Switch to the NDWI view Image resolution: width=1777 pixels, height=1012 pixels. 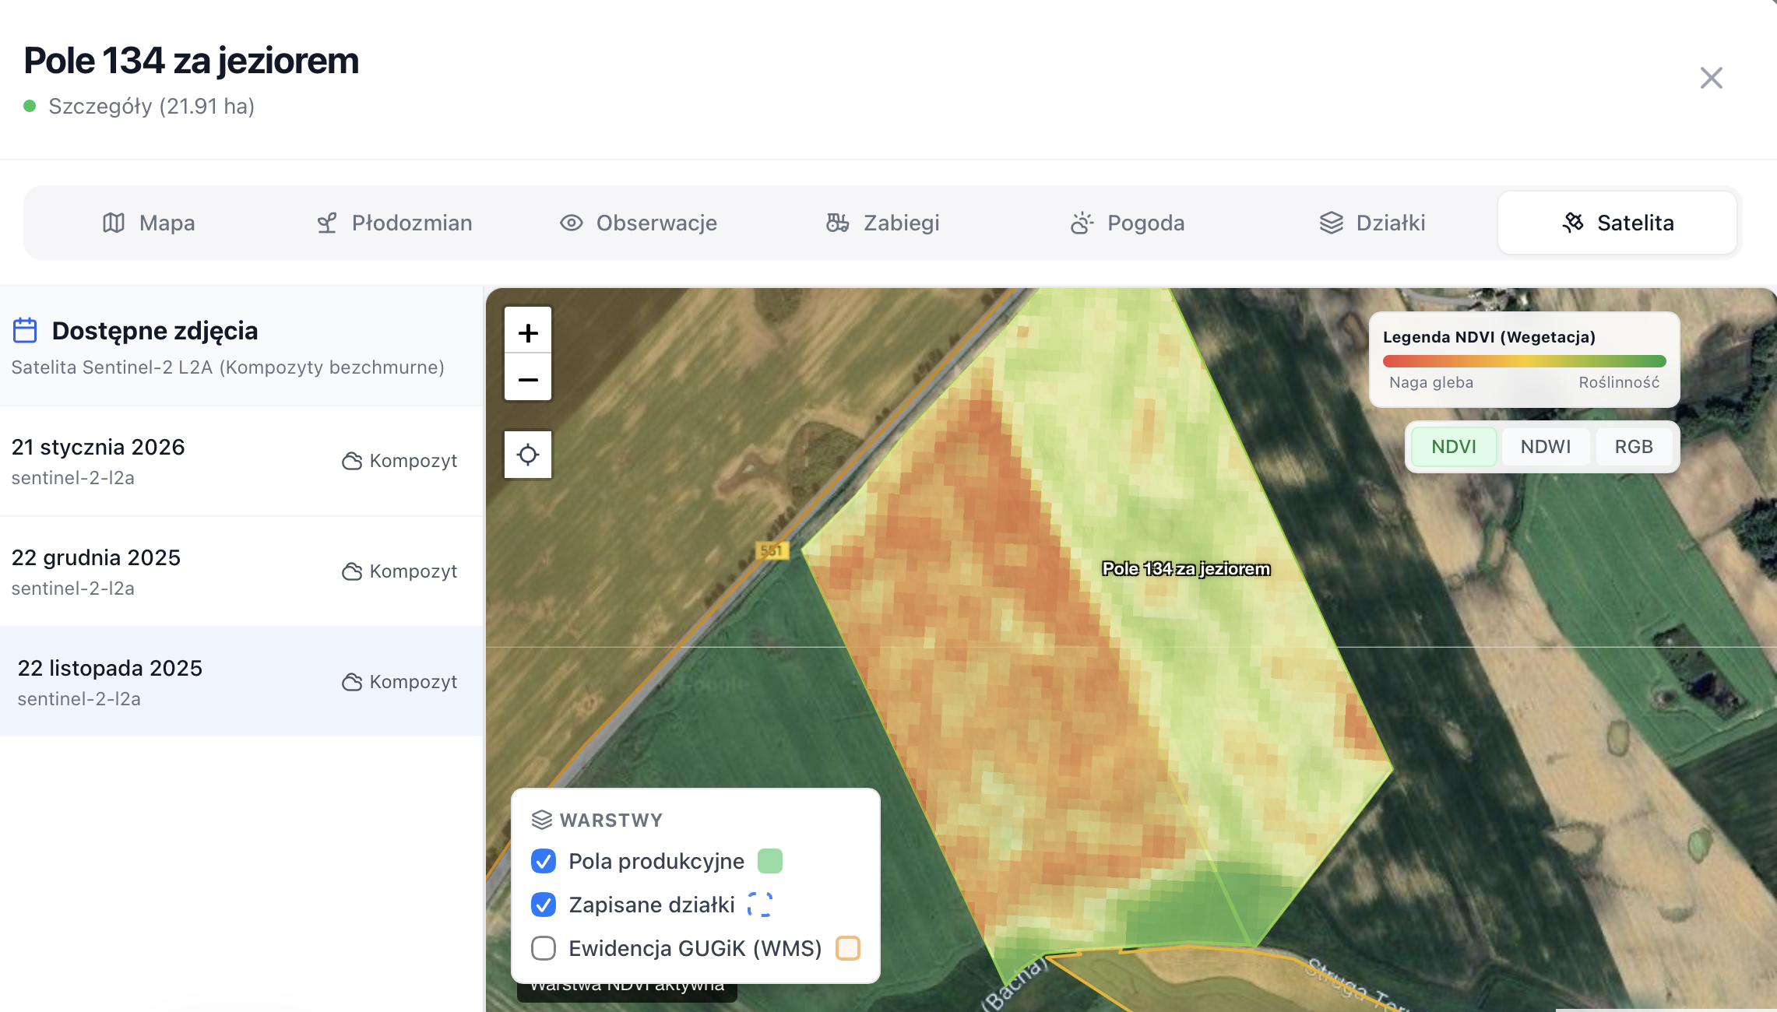click(x=1546, y=446)
